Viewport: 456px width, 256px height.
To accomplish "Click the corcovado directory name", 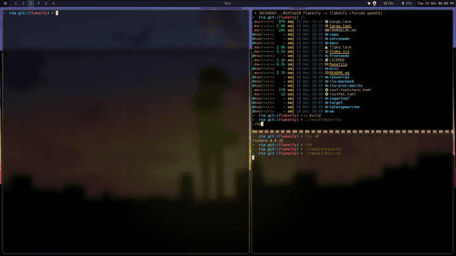I will [339, 39].
